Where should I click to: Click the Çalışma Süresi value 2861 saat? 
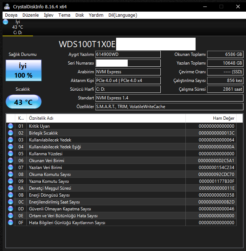coord(225,89)
